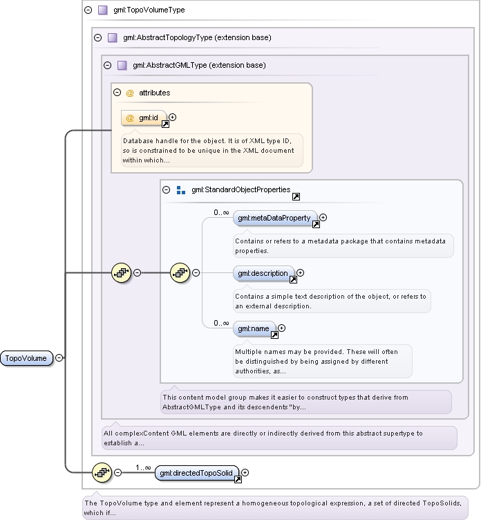Follow the gml:metaDataProperty reference arrow
This screenshot has width=481, height=522.
pos(316,225)
